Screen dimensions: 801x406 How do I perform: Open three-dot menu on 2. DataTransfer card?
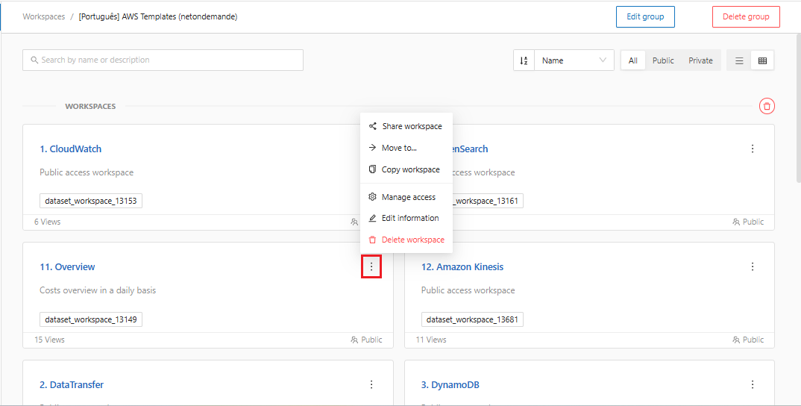click(x=371, y=385)
